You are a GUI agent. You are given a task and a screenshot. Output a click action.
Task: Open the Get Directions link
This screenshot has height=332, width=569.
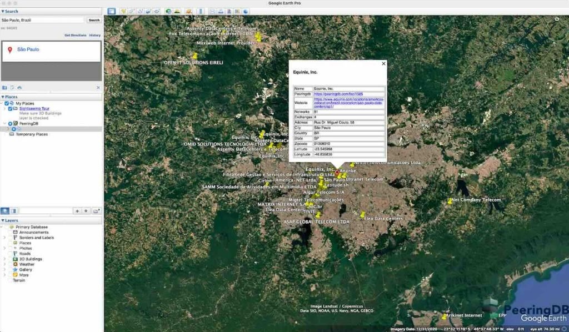pyautogui.click(x=74, y=35)
